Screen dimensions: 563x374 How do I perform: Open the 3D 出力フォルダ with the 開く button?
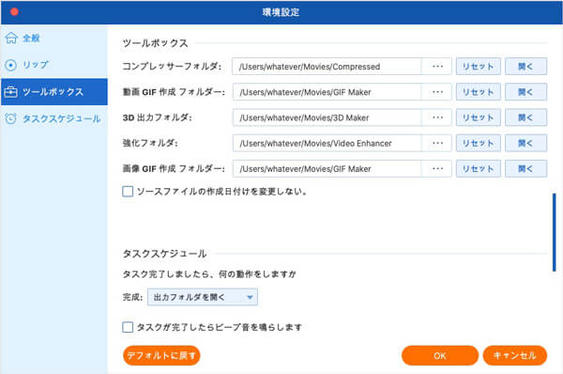(526, 117)
